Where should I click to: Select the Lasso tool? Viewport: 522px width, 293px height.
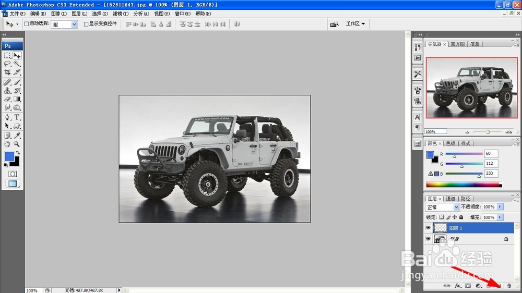[7, 64]
